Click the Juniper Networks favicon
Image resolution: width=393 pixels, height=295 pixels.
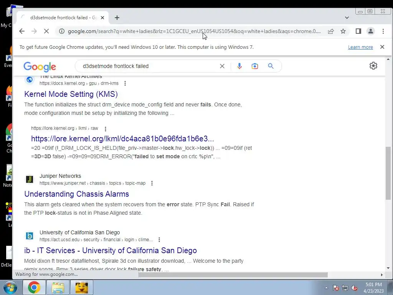click(x=30, y=179)
